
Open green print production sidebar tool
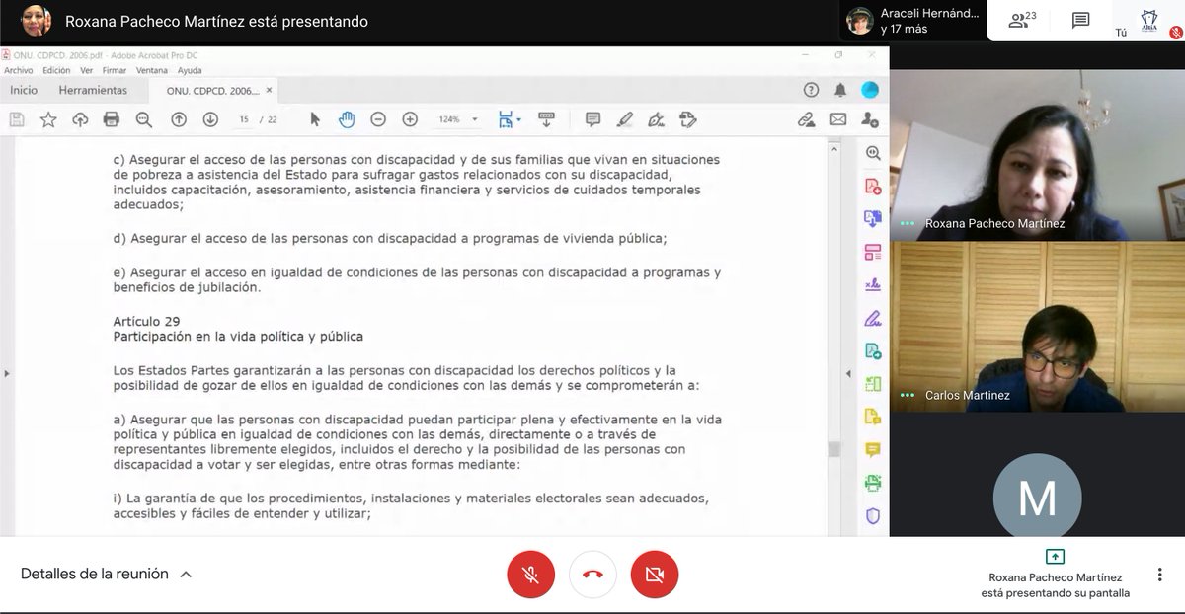[x=873, y=483]
